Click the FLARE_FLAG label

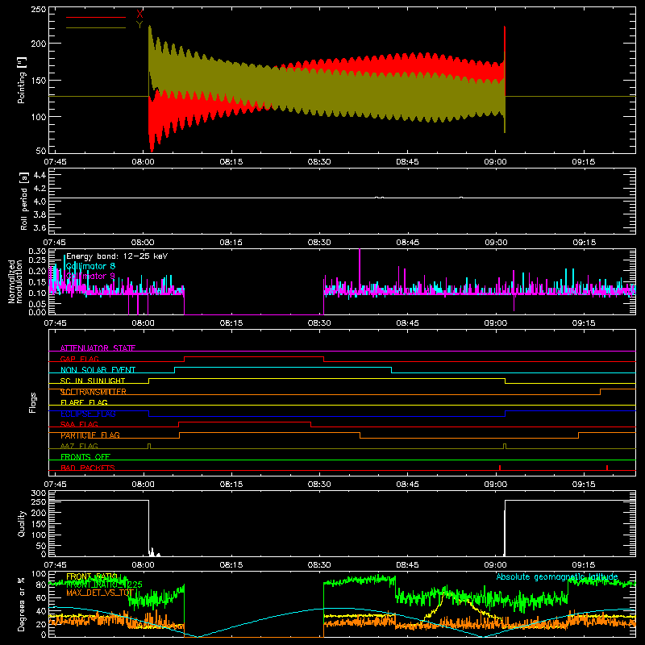pos(84,402)
